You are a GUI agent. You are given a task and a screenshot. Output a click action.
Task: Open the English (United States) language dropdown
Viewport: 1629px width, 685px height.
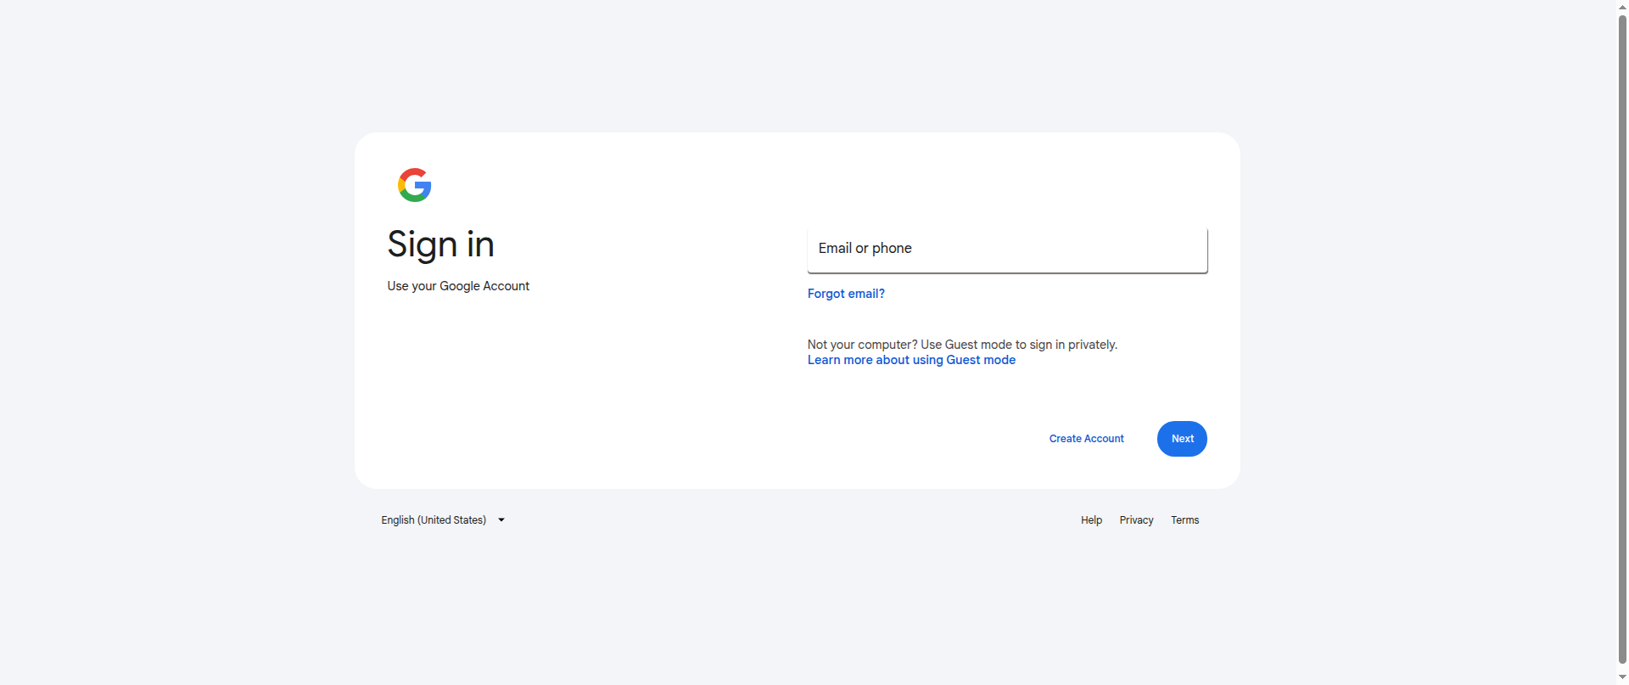point(443,520)
